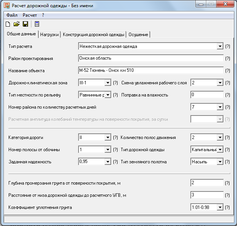
Task: Switch to the Осушение tab
Action: tap(138, 35)
